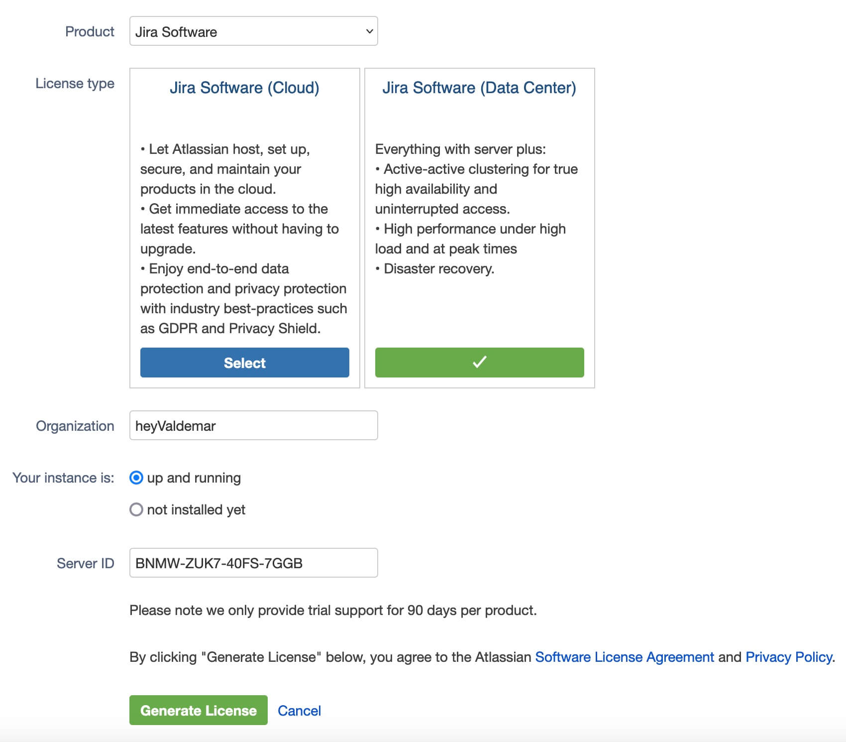Image resolution: width=846 pixels, height=742 pixels.
Task: Click the green checkmark Data Center button
Action: point(479,363)
